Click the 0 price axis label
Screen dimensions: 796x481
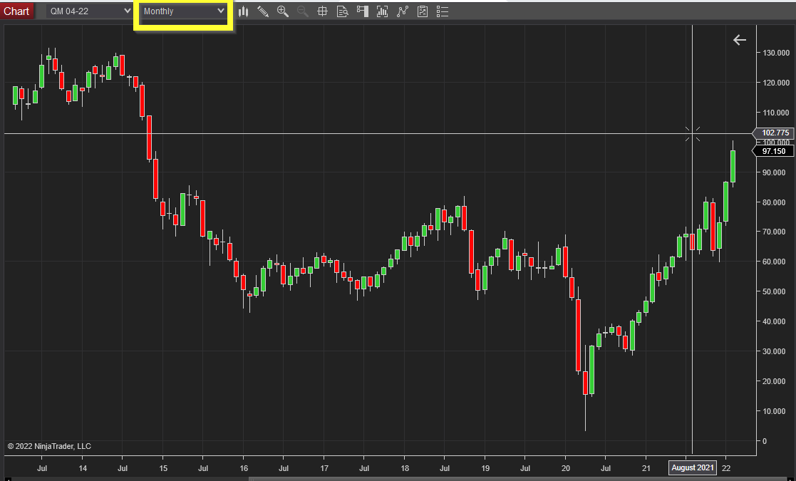764,441
